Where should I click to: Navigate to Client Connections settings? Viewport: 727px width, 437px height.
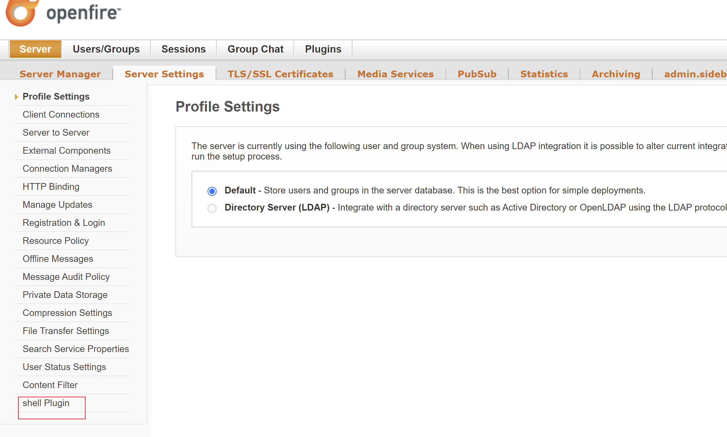pyautogui.click(x=61, y=114)
